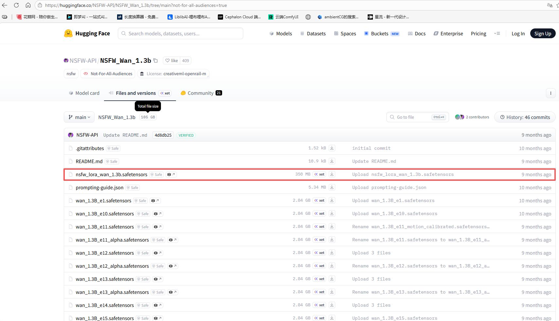Open the NSFW-API organization link in the title
The image size is (559, 321).
click(83, 60)
